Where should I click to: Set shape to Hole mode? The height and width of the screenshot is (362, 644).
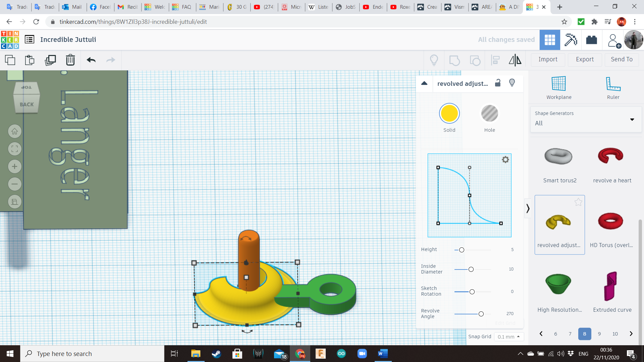click(x=489, y=114)
